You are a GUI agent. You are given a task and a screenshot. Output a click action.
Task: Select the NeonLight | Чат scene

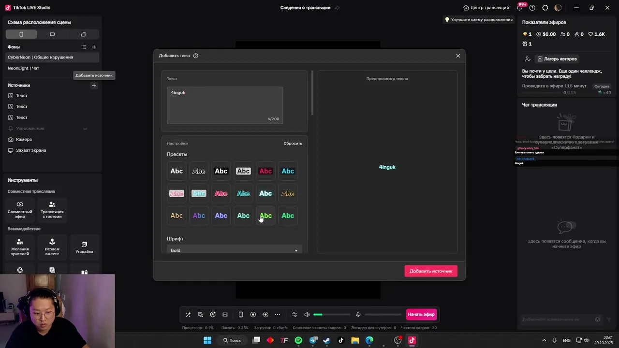(x=52, y=68)
